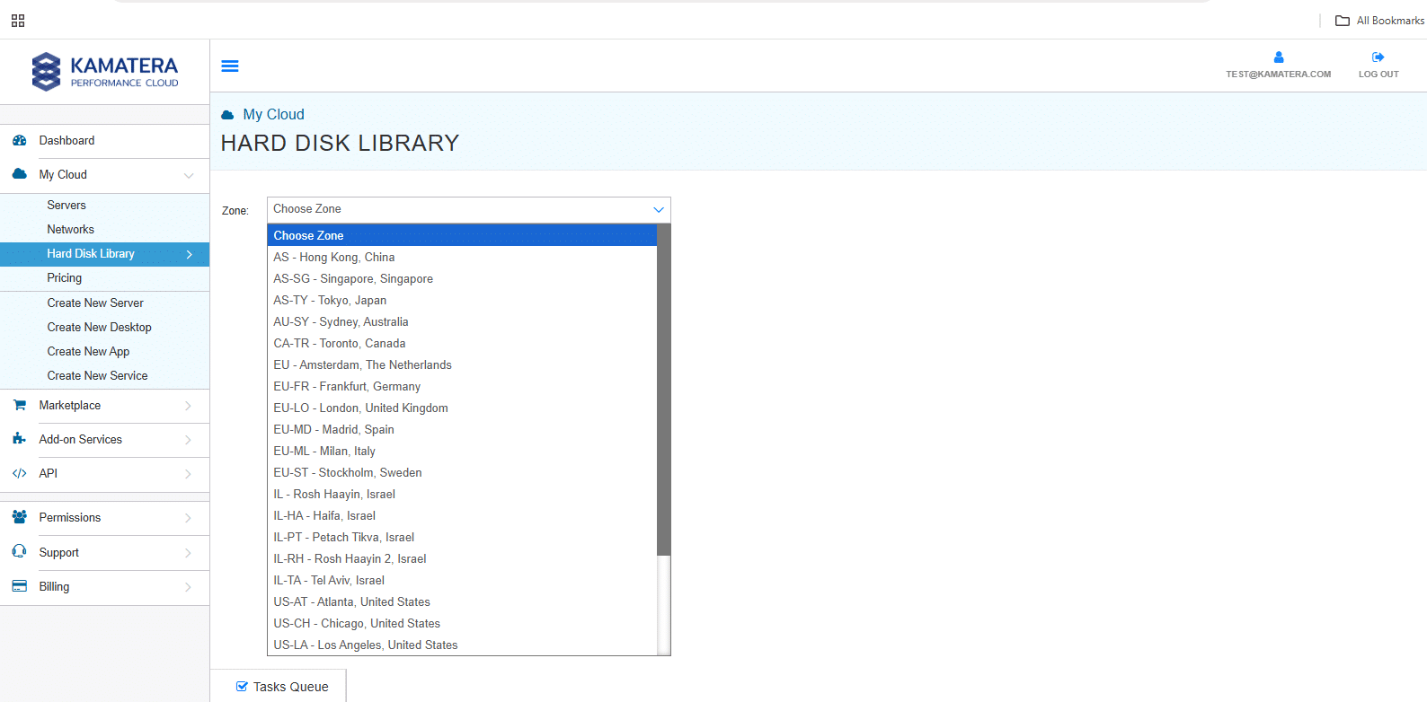Open the Pricing page
Screen dimensions: 1427x702
click(64, 278)
